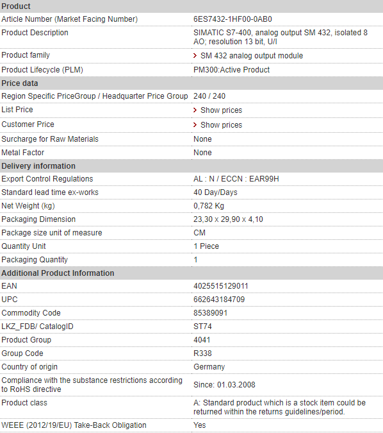
Task: Show prices for Customer Price
Action: coord(221,125)
